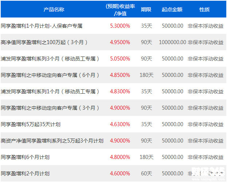Select the 4.6000% yield value
Viewport: 227px width, 183px height.
tap(120, 174)
